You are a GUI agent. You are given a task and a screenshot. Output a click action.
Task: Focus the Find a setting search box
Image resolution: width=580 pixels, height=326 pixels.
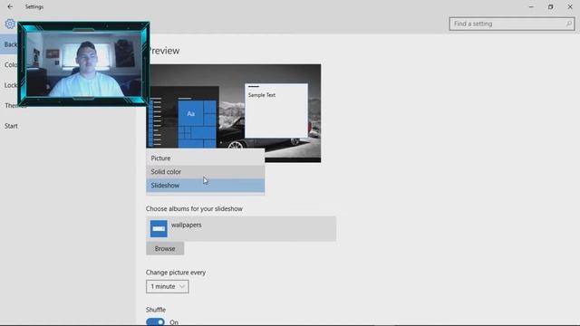click(512, 24)
